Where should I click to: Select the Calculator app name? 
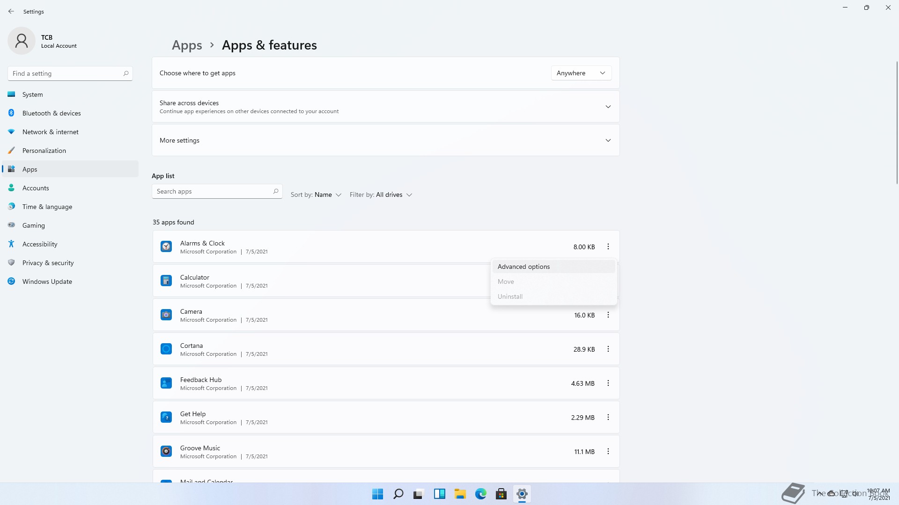click(194, 277)
